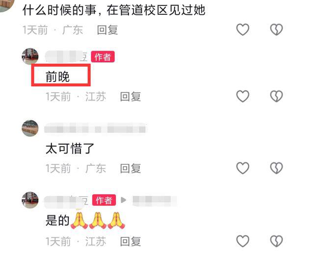Dislike the comment mentioning 管道校区
This screenshot has height=255, width=314.
coord(276,29)
